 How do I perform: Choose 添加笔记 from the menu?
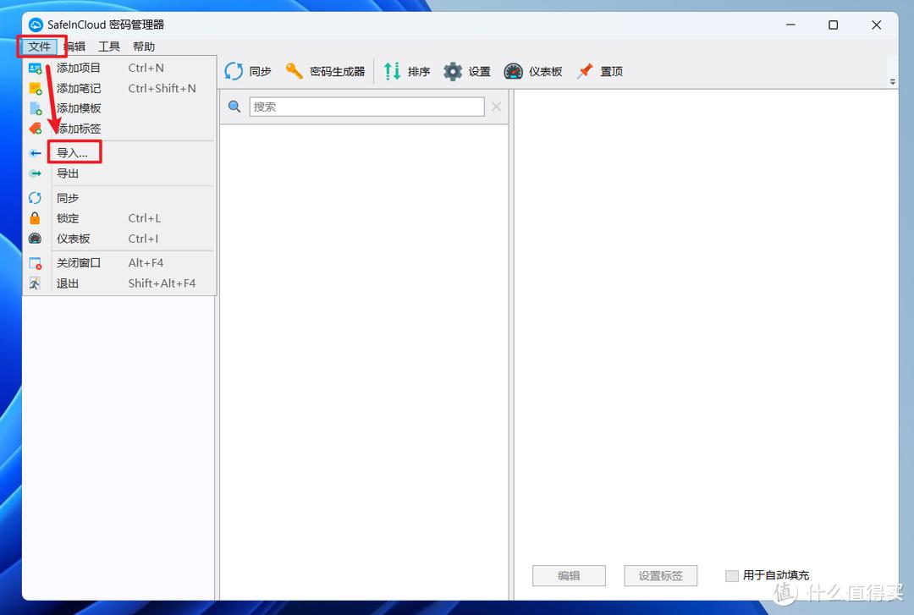tap(79, 88)
